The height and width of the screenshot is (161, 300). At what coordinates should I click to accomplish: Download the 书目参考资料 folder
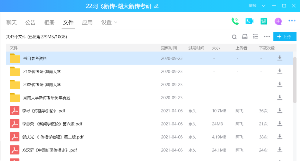click(280, 58)
